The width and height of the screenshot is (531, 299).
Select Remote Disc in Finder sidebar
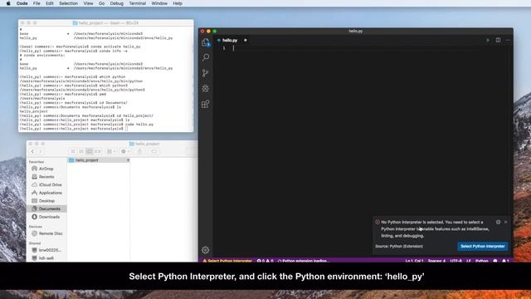coord(50,233)
